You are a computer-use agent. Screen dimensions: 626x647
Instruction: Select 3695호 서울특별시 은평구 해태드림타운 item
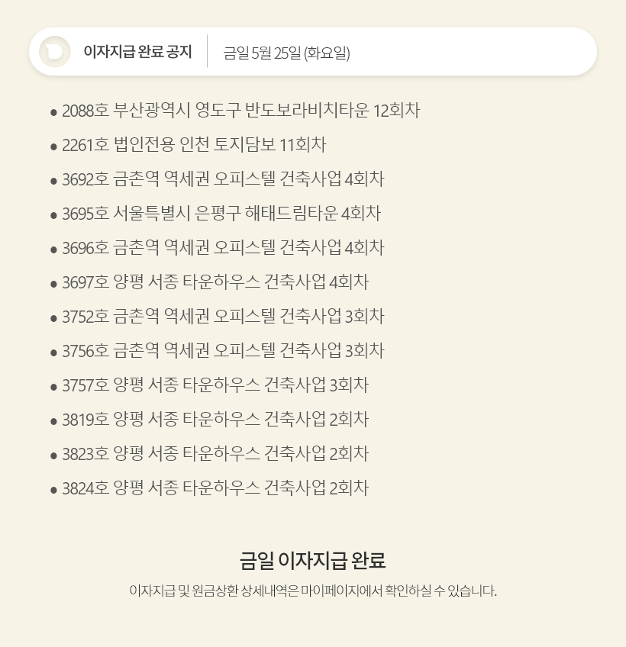[221, 214]
